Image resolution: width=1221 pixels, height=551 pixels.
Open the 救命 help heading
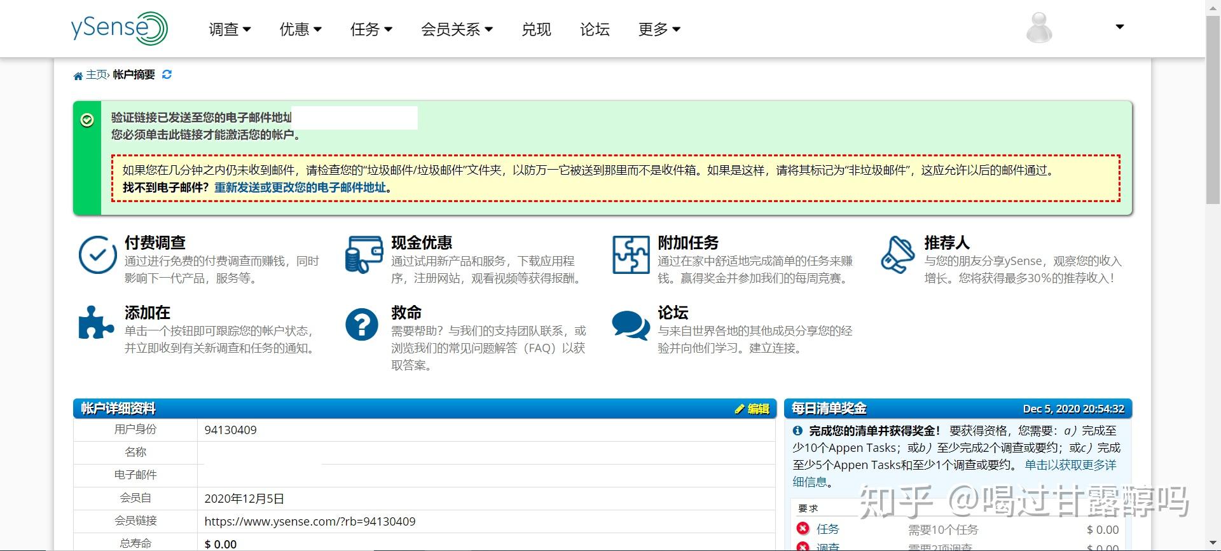[x=406, y=313]
